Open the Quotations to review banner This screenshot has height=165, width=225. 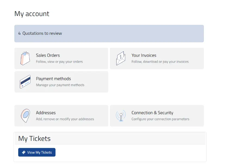point(109,33)
